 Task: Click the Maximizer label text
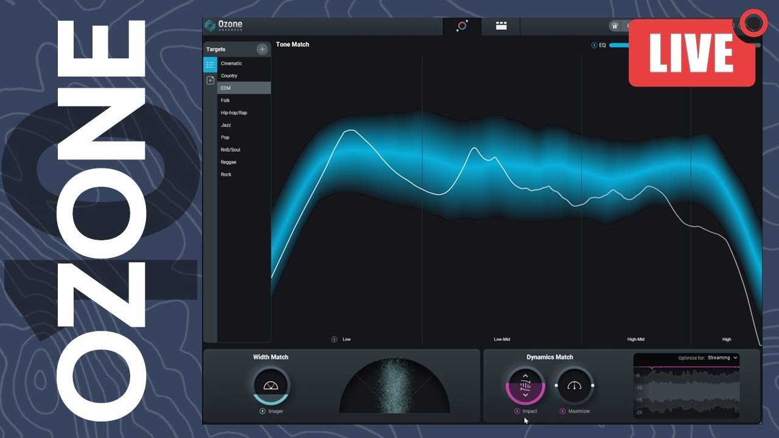point(579,411)
